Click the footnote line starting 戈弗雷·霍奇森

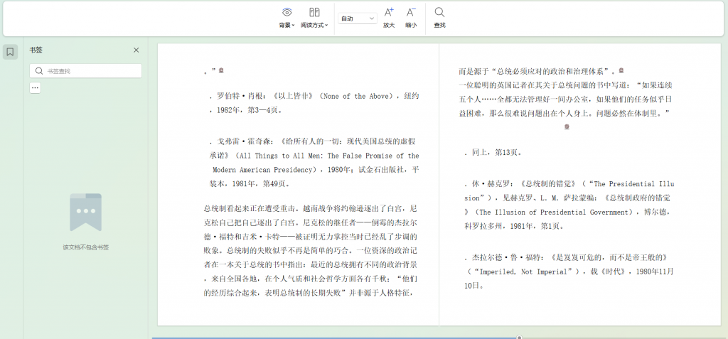click(314, 141)
